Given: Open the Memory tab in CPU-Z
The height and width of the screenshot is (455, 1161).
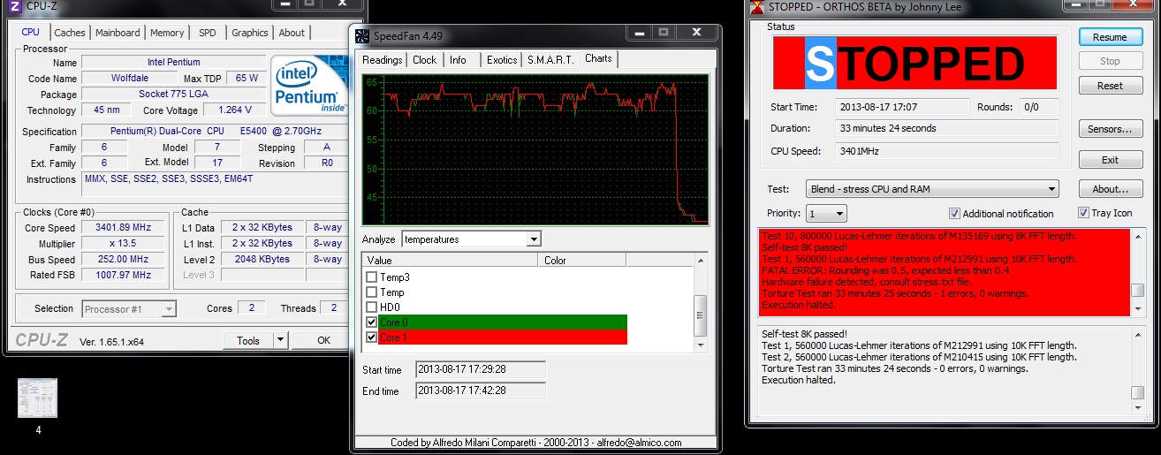Looking at the screenshot, I should coord(167,33).
